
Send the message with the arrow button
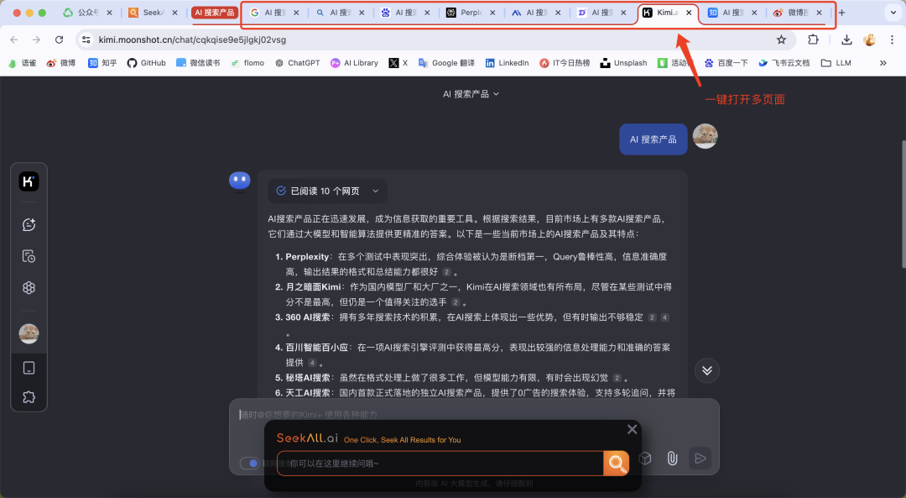tap(700, 459)
